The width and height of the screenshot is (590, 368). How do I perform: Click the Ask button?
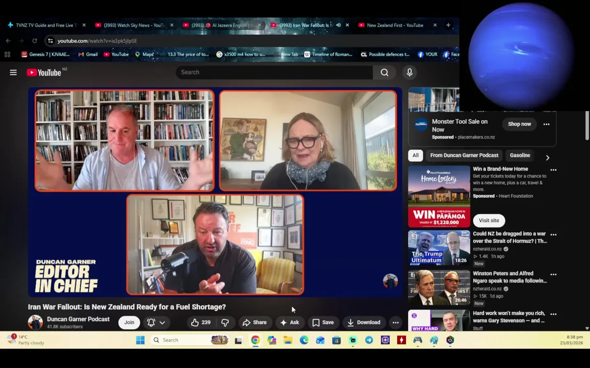pos(289,323)
